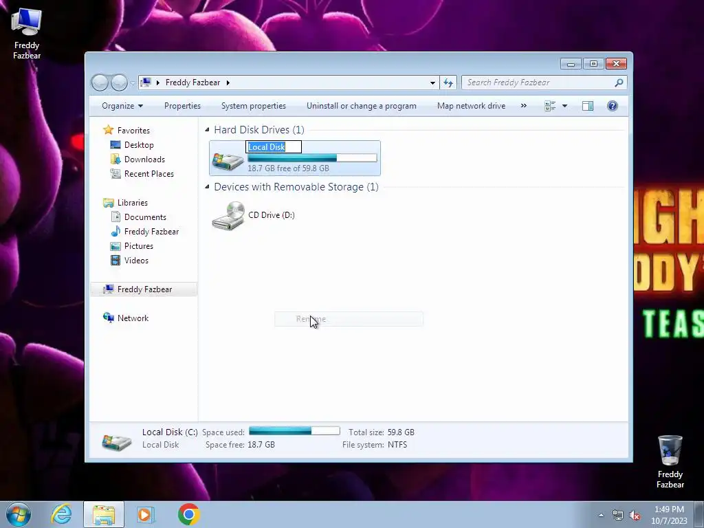Screen dimensions: 704x528
Task: Click System properties in toolbar
Action: (x=254, y=106)
